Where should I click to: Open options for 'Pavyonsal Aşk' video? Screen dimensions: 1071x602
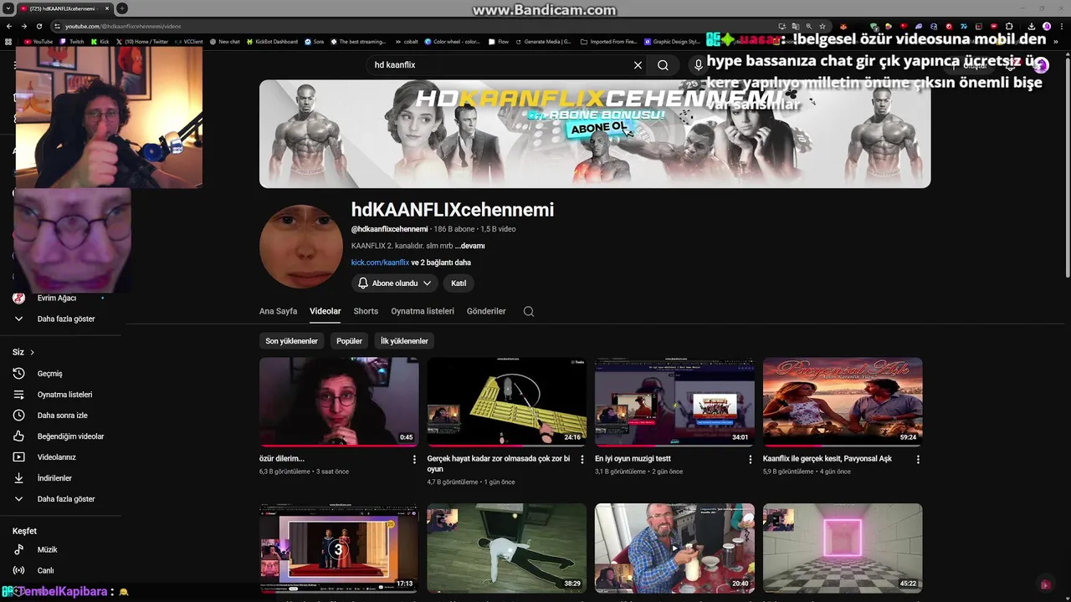918,459
